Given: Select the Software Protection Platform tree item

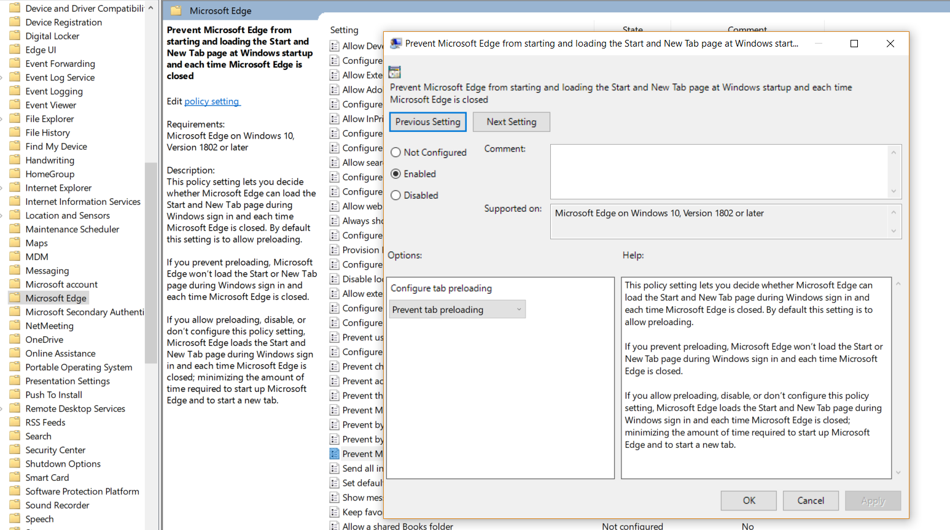Looking at the screenshot, I should 82,491.
